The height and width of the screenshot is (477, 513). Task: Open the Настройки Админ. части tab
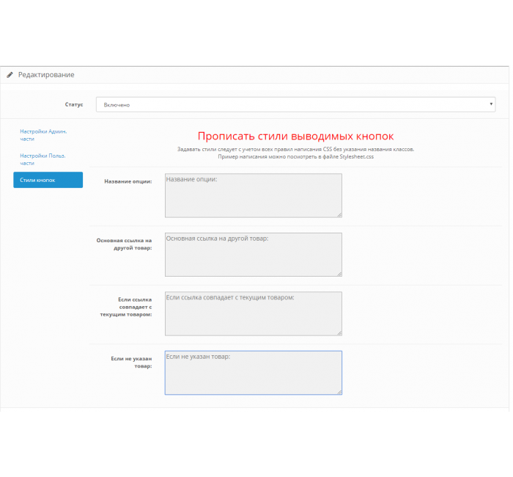[x=43, y=135]
